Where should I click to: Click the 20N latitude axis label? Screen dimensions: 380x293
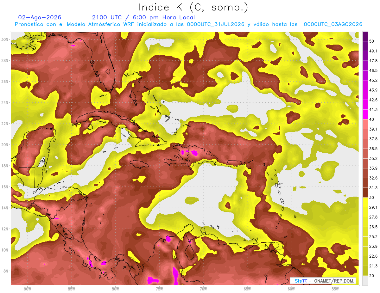pyautogui.click(x=5, y=145)
